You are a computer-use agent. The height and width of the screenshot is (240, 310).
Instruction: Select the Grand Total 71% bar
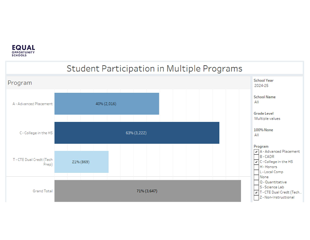pyautogui.click(x=148, y=191)
